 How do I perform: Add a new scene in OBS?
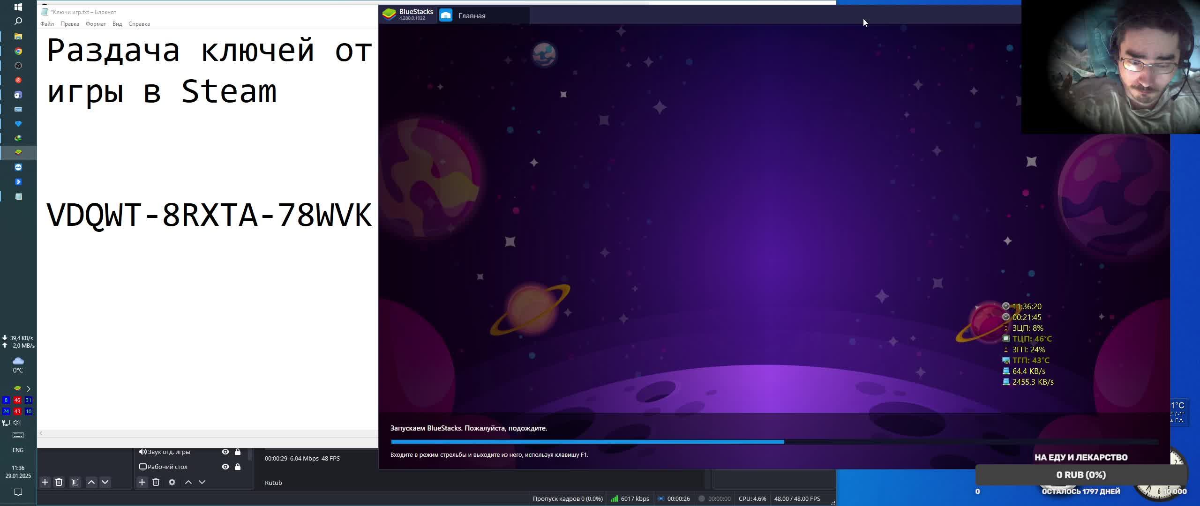pyautogui.click(x=45, y=482)
